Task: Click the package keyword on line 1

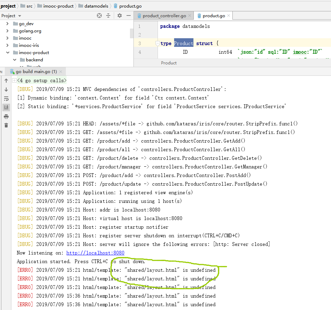Action: [x=170, y=26]
